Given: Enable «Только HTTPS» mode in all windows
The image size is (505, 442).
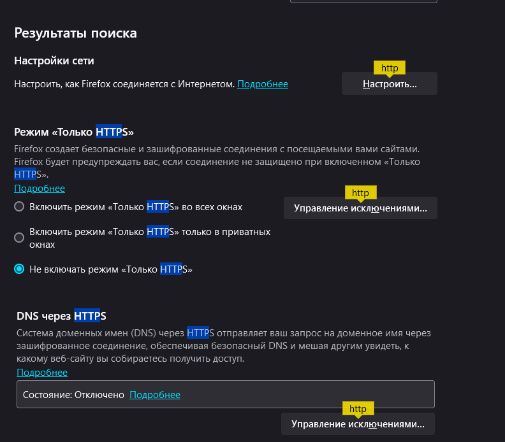Looking at the screenshot, I should click(19, 207).
